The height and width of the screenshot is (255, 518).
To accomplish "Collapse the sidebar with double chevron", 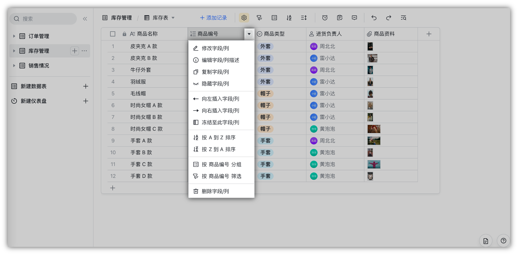I will [x=85, y=19].
